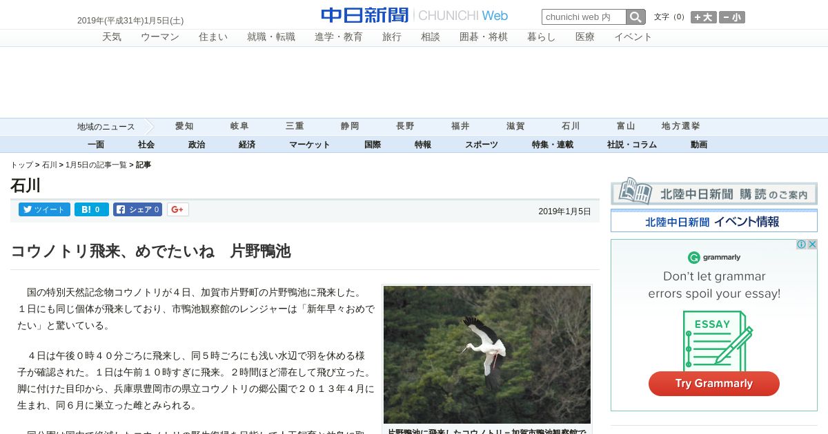Open the 天気 menu item

[112, 37]
